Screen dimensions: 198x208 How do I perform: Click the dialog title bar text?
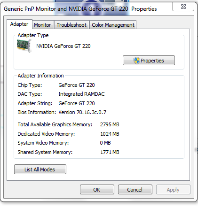click(x=80, y=9)
